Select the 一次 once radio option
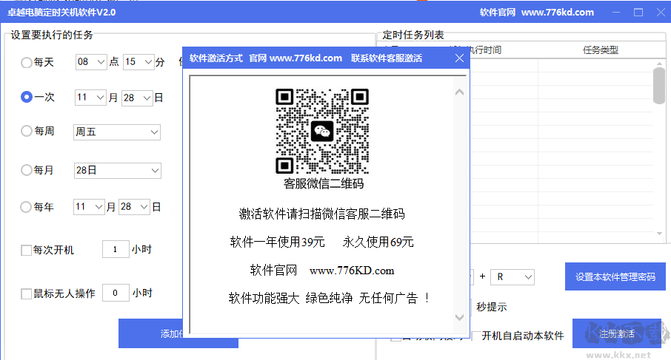Image resolution: width=671 pixels, height=360 pixels. click(x=27, y=97)
